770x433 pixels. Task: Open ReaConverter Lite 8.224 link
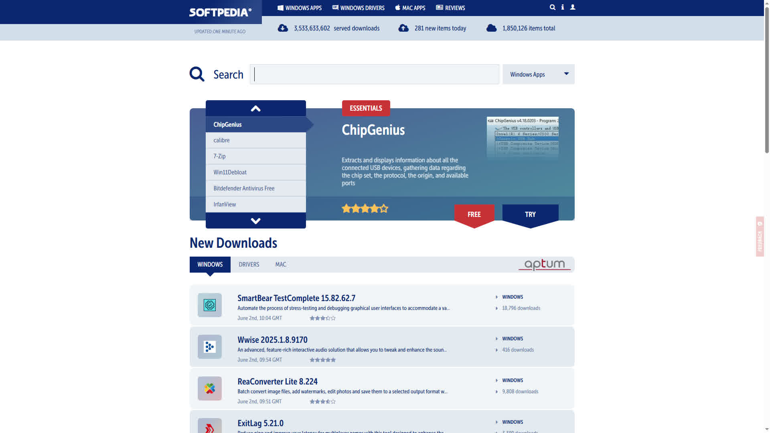click(278, 382)
